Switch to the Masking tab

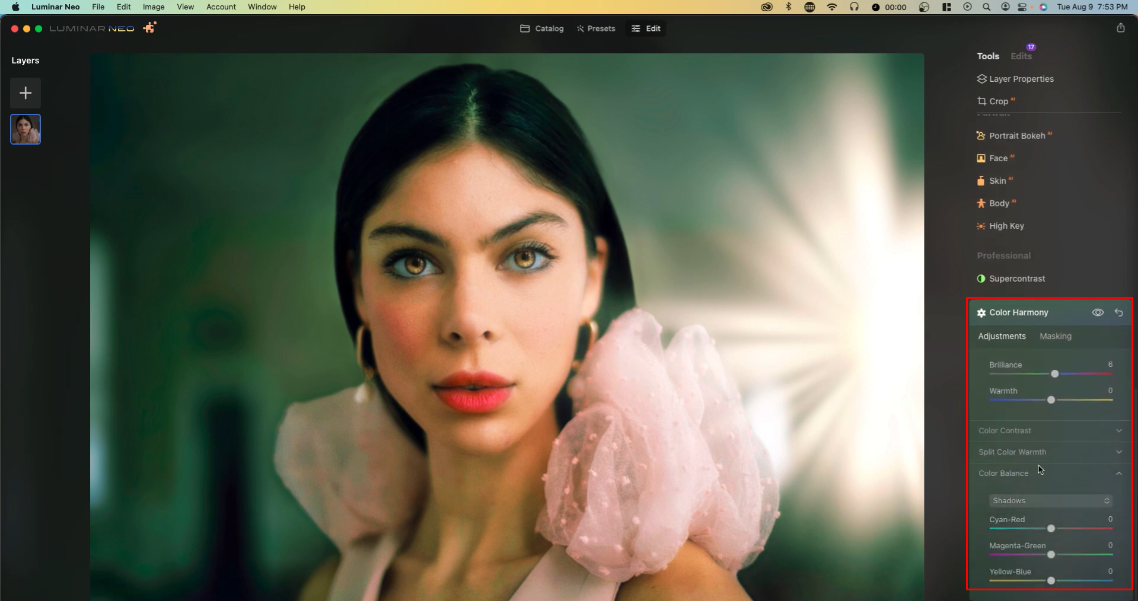(x=1056, y=336)
